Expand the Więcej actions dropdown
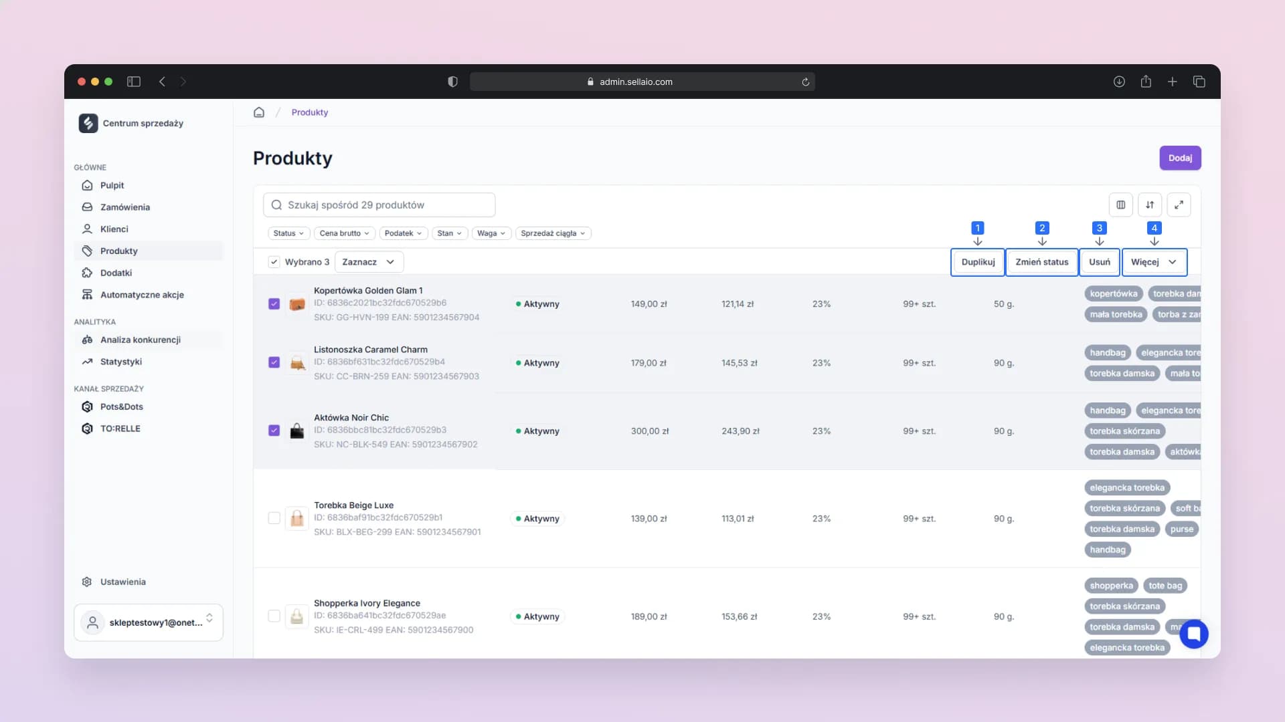The height and width of the screenshot is (722, 1285). coord(1154,262)
